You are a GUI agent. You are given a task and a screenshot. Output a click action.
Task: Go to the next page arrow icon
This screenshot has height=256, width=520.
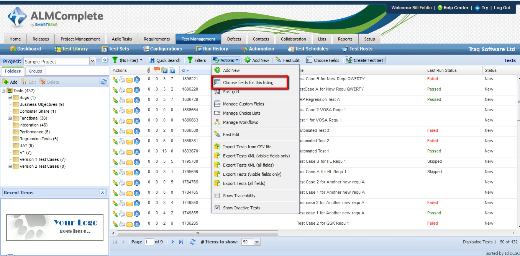[x=173, y=242]
